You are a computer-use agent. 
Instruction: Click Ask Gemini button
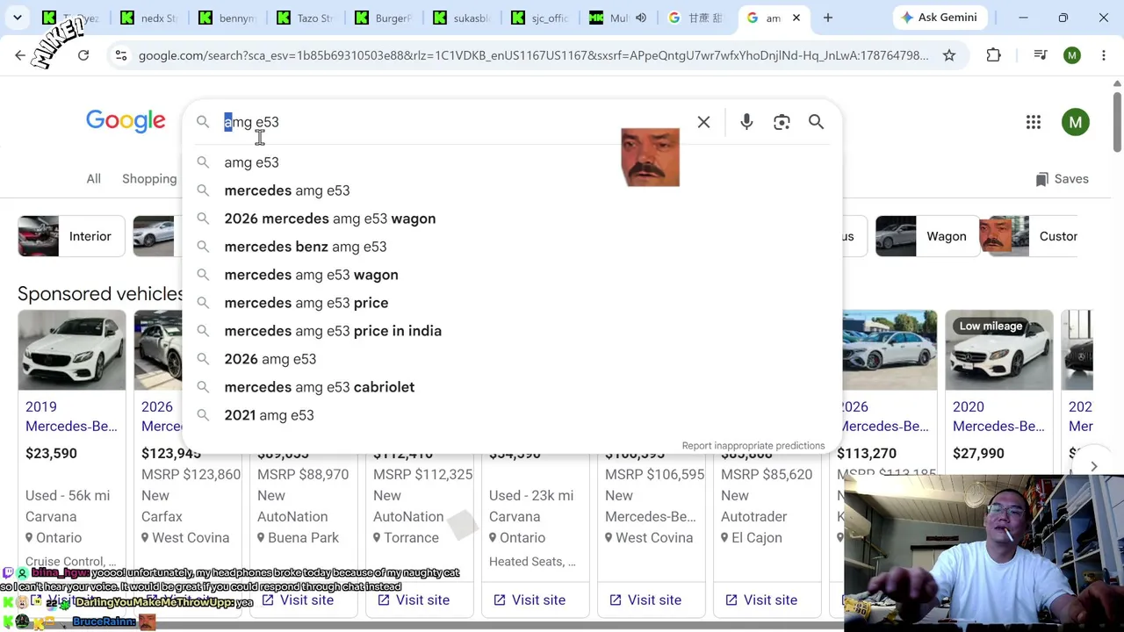(939, 18)
